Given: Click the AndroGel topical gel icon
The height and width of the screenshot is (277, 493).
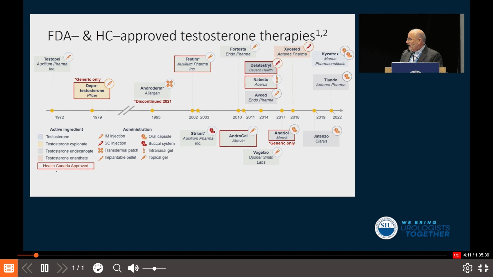Looking at the screenshot, I should [x=253, y=131].
